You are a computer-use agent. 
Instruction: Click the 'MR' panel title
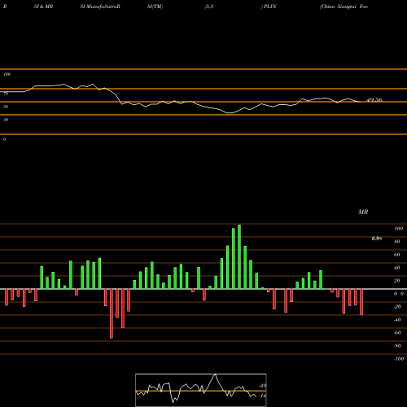point(363,212)
